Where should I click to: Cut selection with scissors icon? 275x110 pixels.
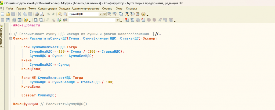(19, 14)
